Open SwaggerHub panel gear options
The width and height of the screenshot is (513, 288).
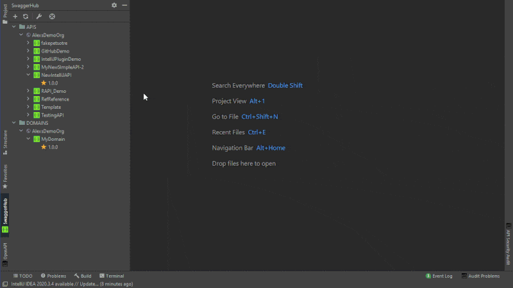pyautogui.click(x=114, y=5)
